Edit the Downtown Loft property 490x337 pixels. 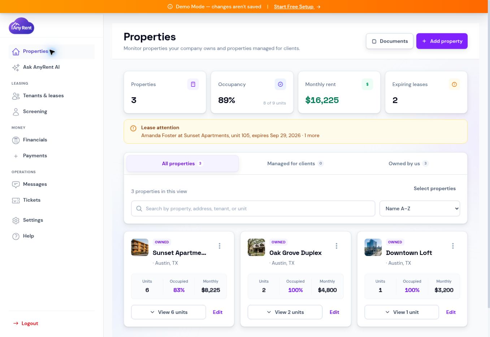[x=451, y=312]
